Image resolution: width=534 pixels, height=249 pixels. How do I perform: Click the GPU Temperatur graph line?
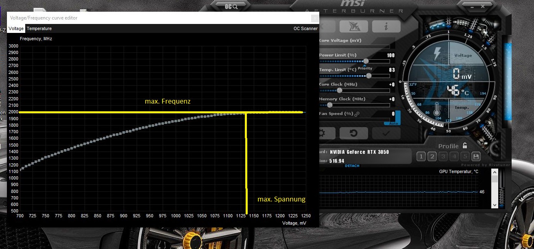click(x=399, y=192)
